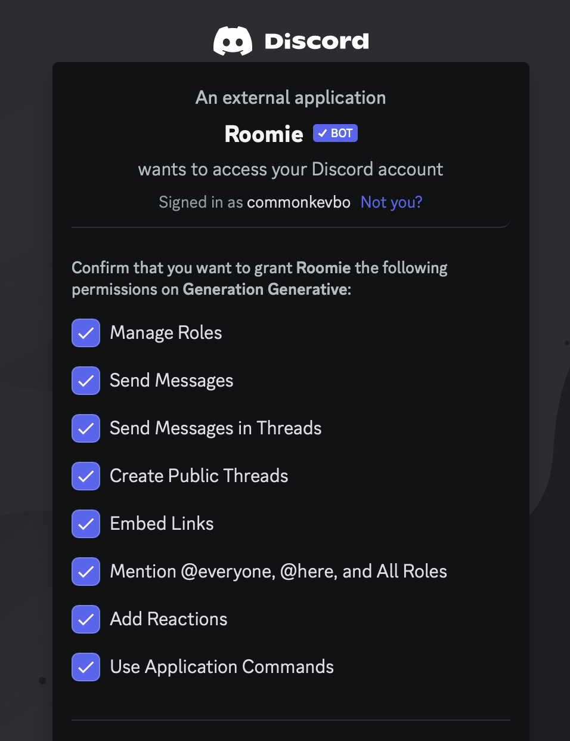570x741 pixels.
Task: Toggle the Embed Links checkbox
Action: click(x=86, y=524)
